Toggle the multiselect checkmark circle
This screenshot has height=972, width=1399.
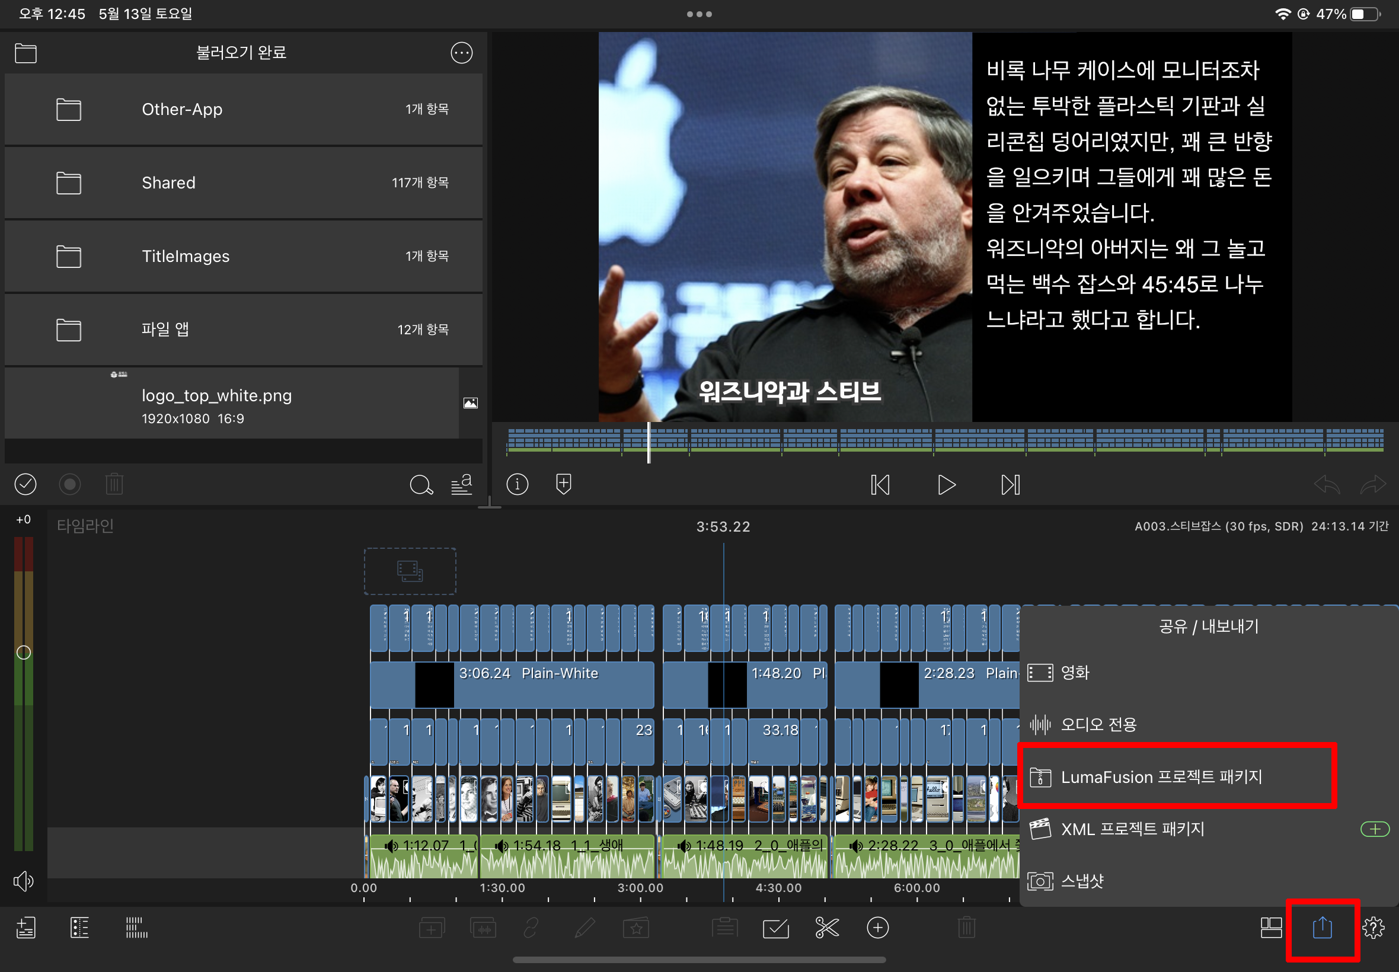click(25, 484)
